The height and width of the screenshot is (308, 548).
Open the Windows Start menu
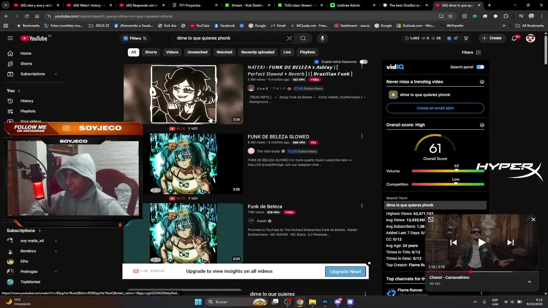click(x=198, y=302)
